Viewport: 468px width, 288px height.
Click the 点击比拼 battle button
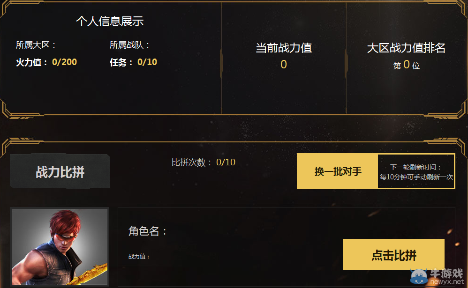point(393,254)
